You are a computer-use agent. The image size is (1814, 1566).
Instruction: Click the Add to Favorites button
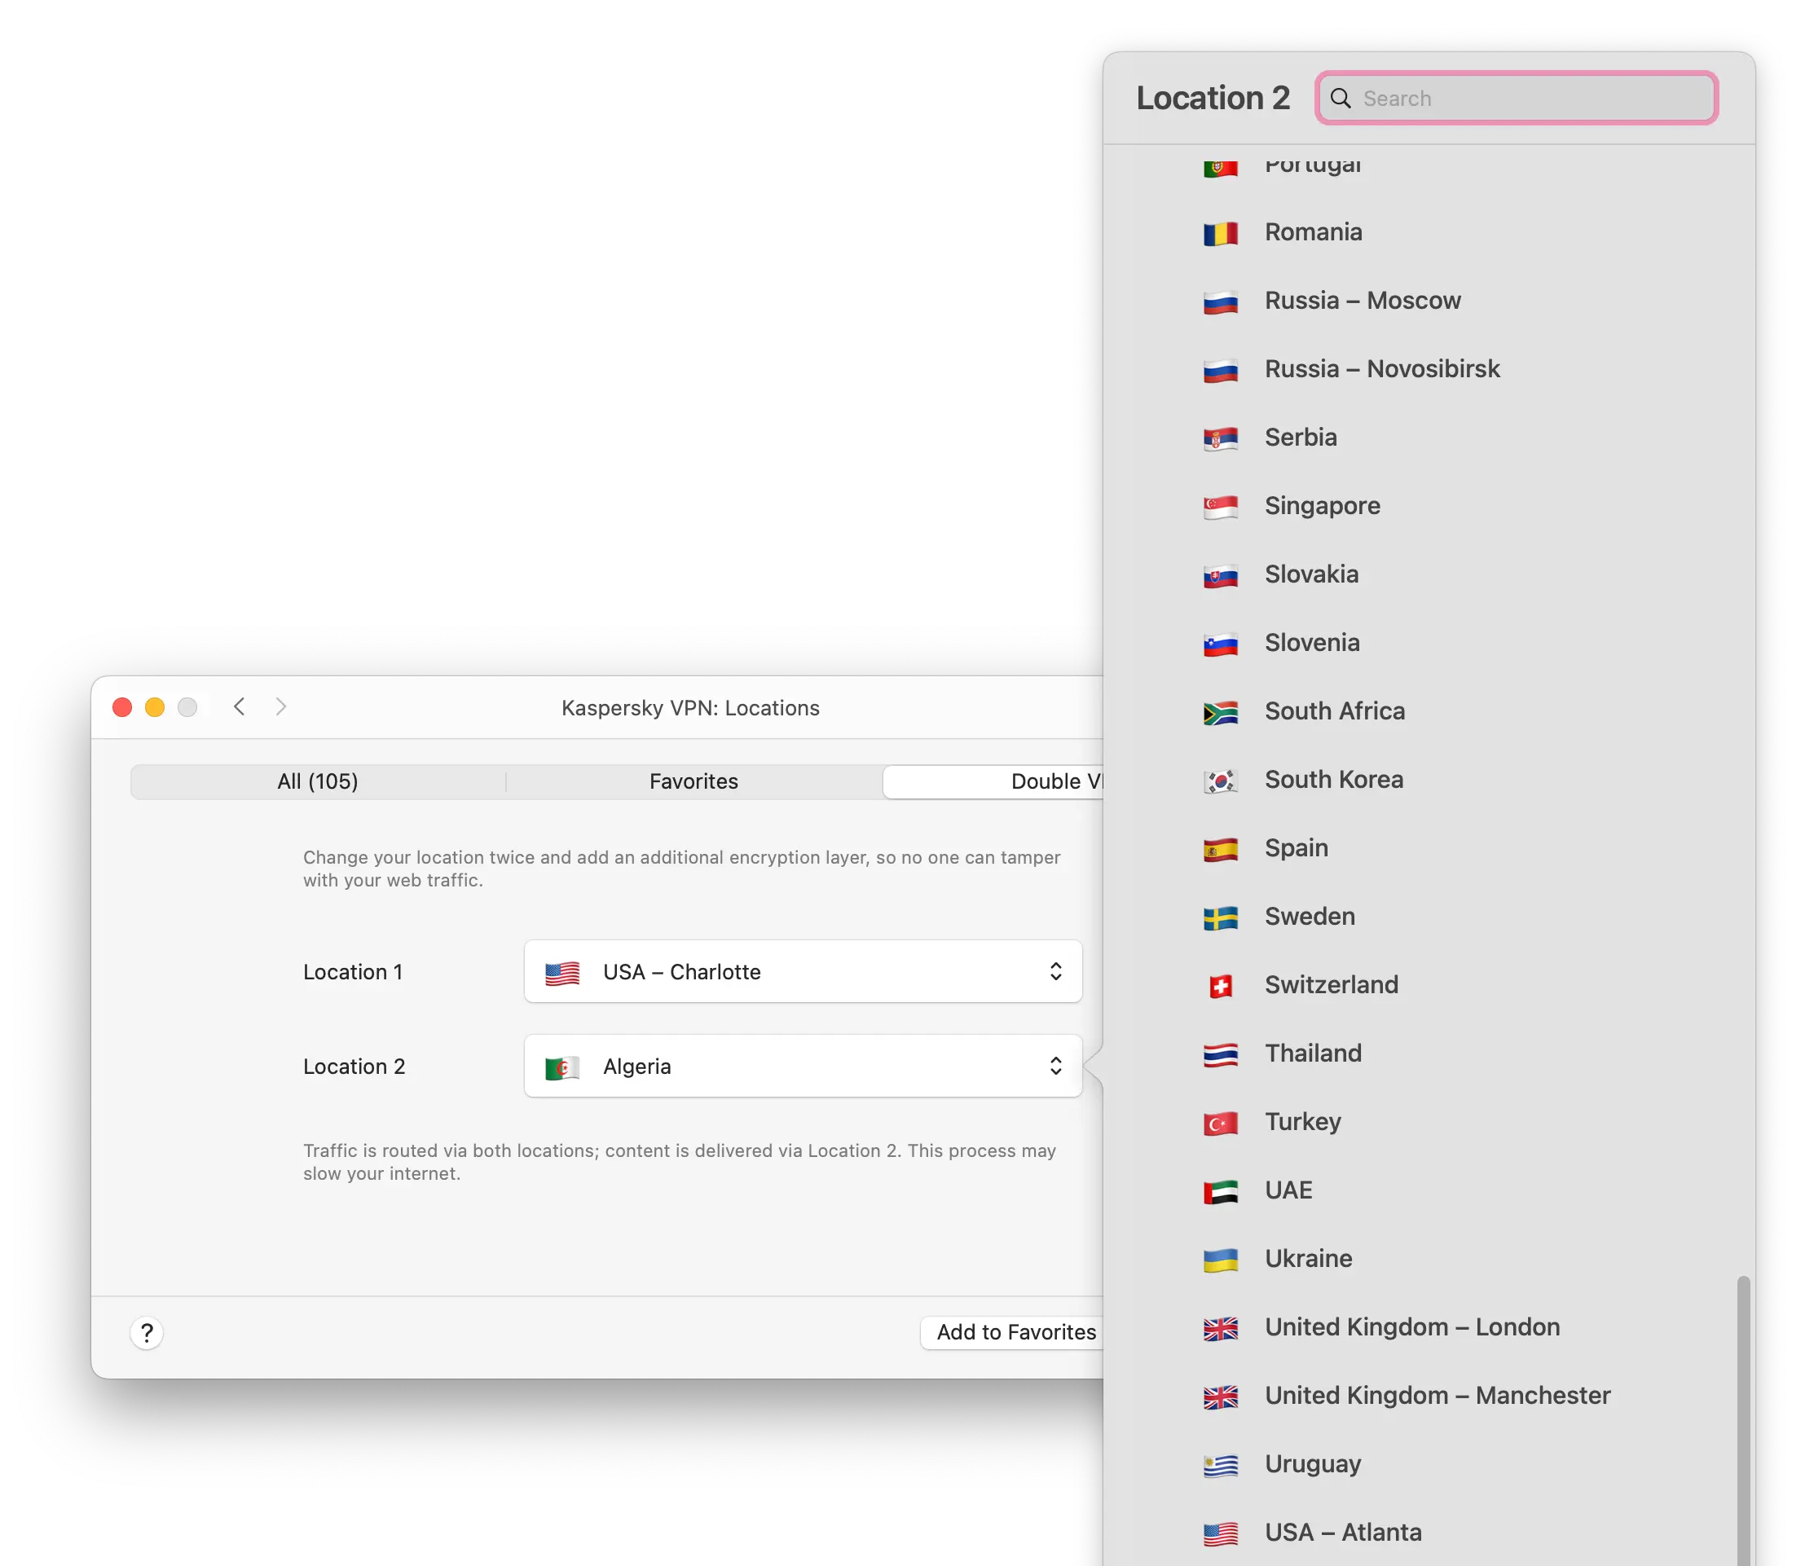[x=1012, y=1331]
